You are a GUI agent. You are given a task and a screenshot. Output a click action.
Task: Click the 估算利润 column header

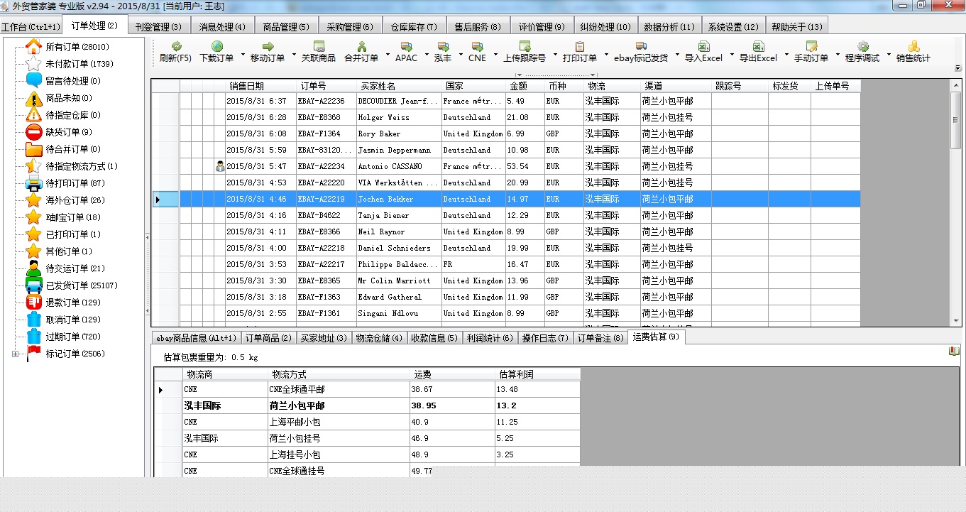coord(537,374)
